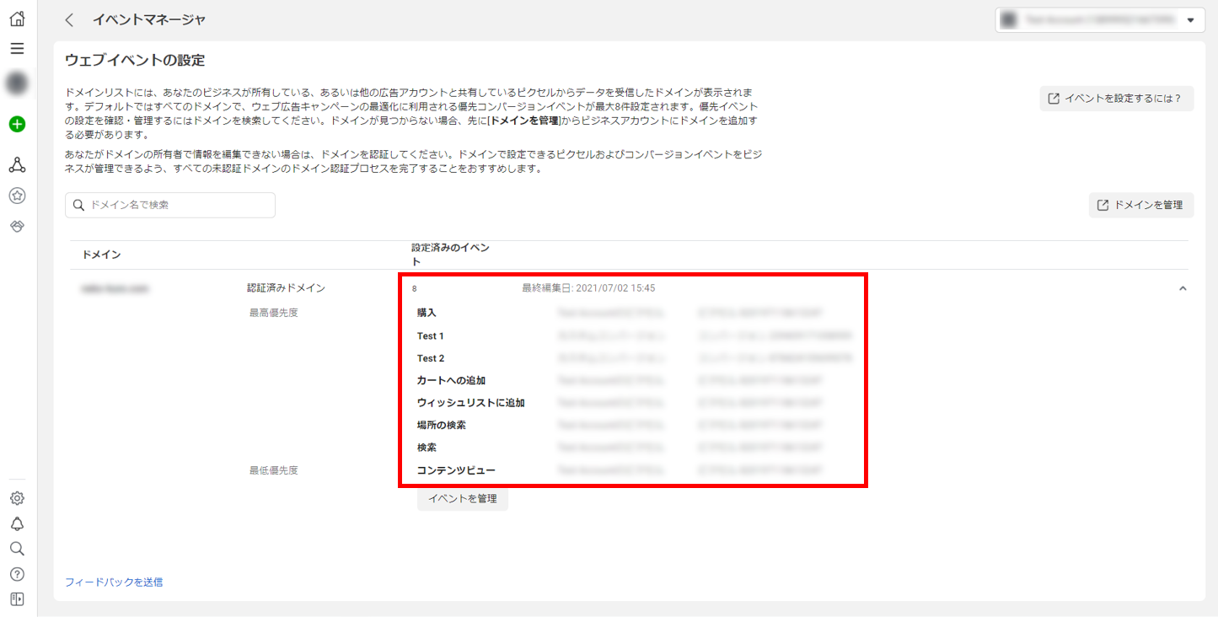Image resolution: width=1218 pixels, height=617 pixels.
Task: Click the イベントを設定するには？ button
Action: (x=1116, y=99)
